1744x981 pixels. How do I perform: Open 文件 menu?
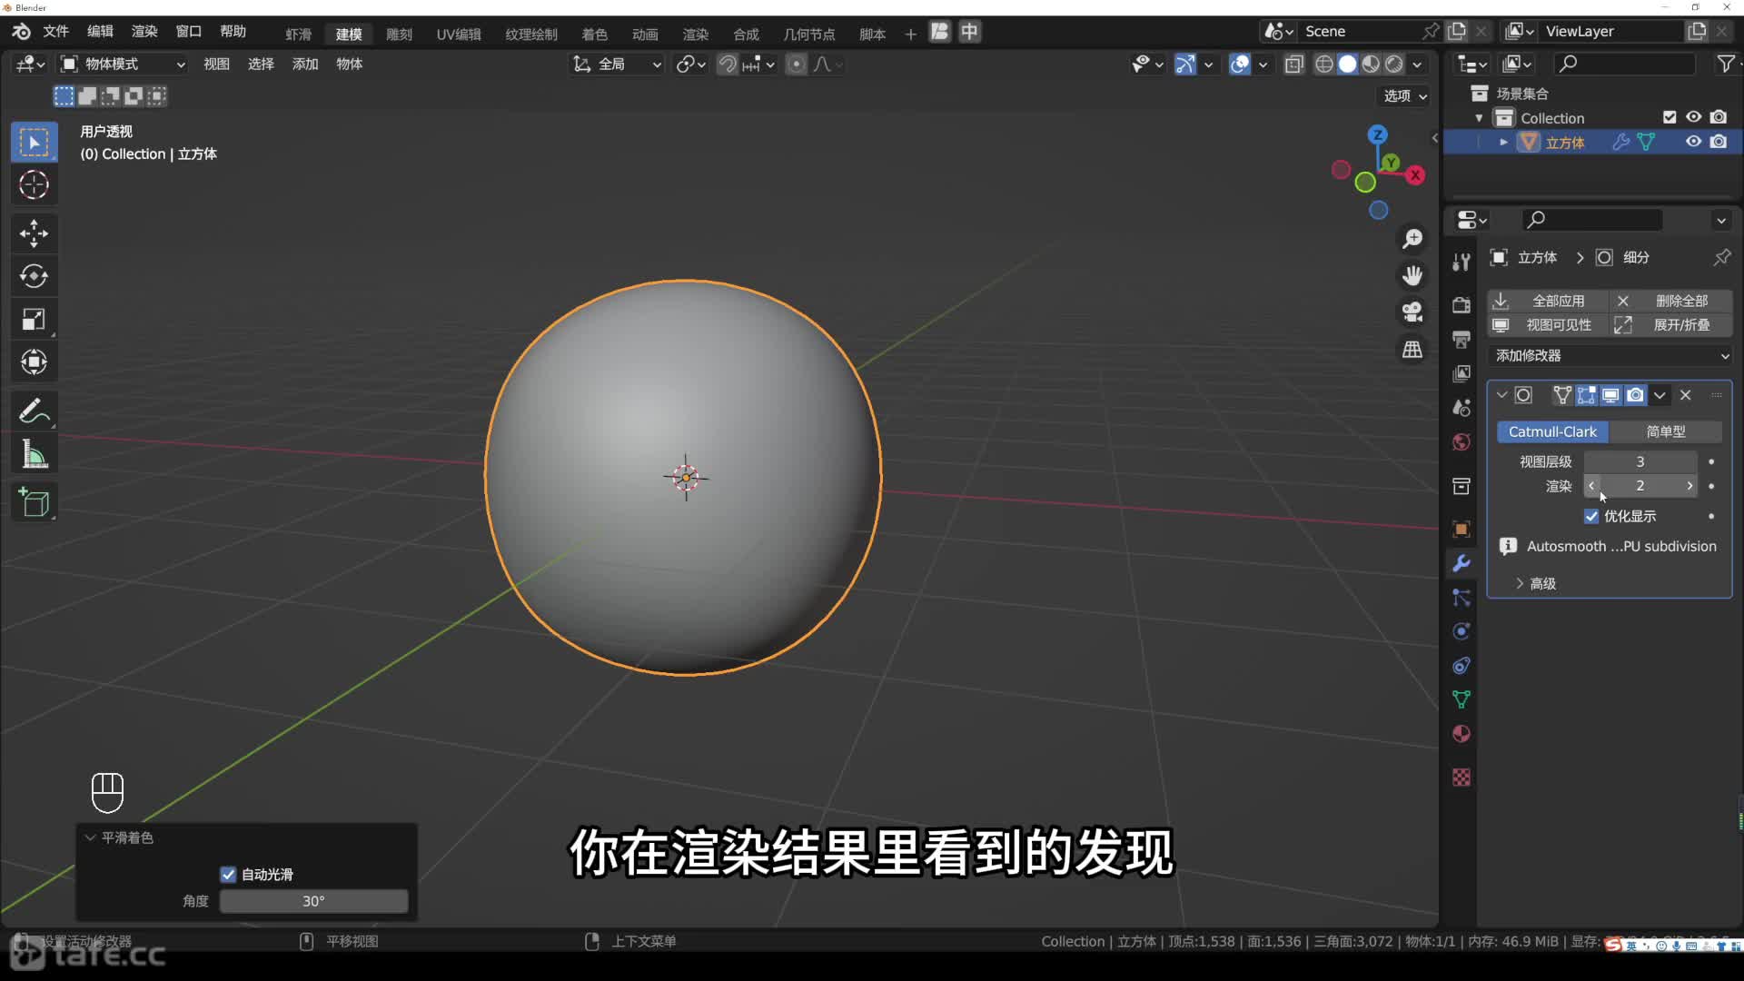[x=55, y=32]
